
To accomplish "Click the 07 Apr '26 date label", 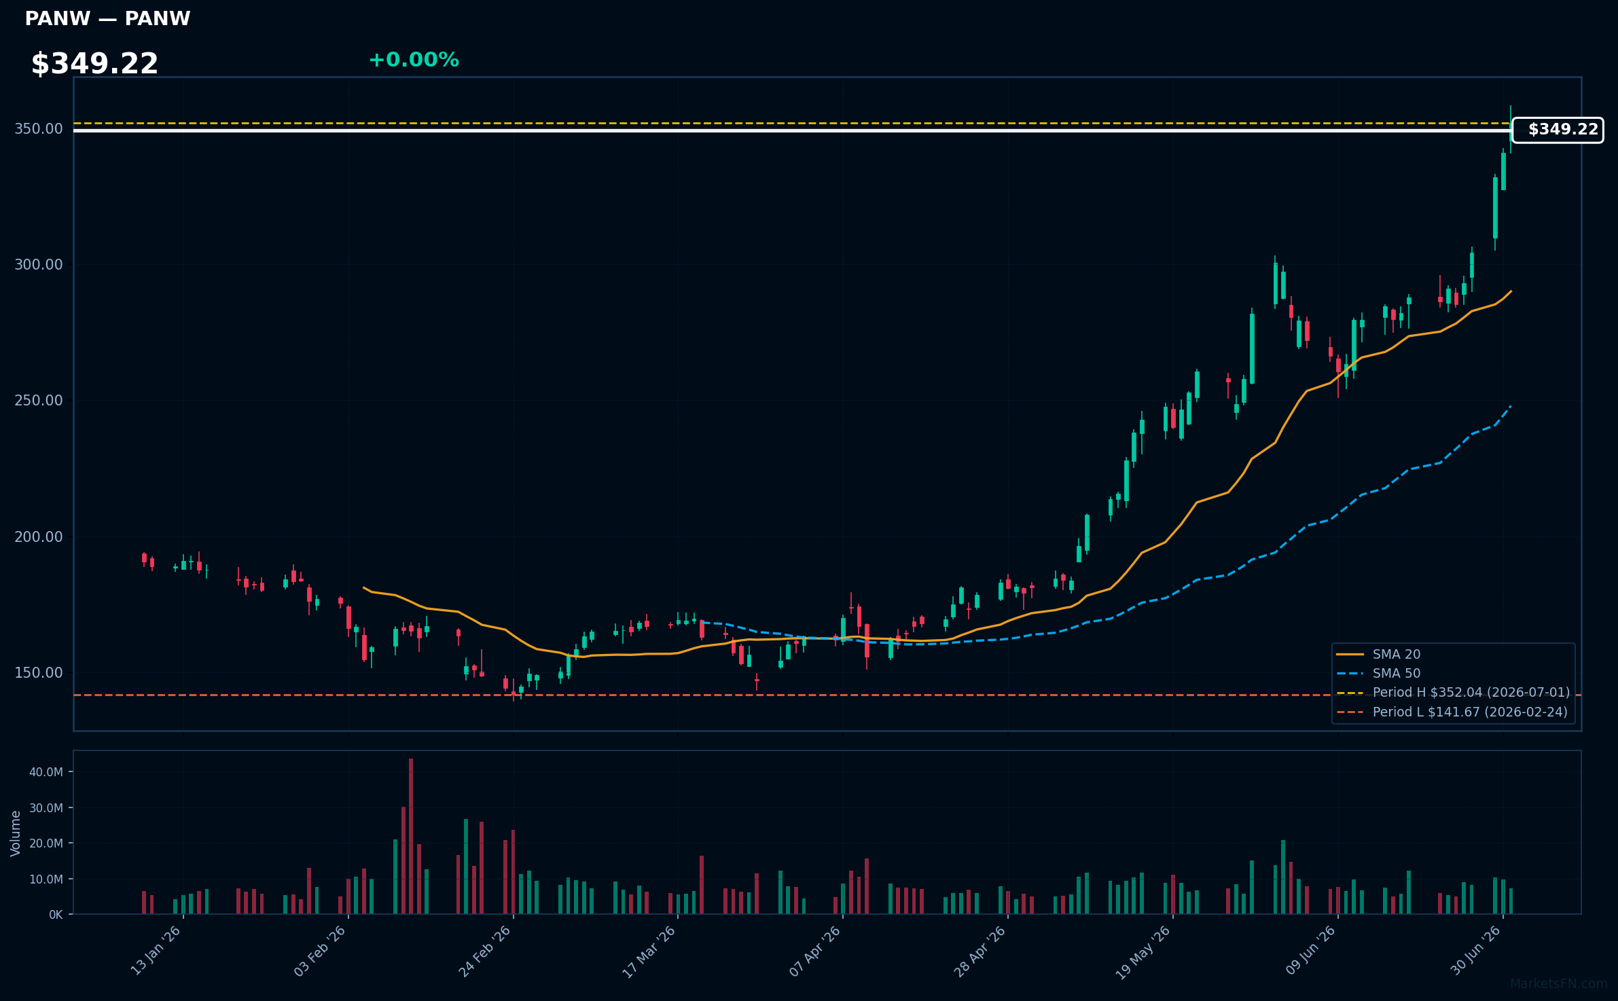I will [x=814, y=951].
